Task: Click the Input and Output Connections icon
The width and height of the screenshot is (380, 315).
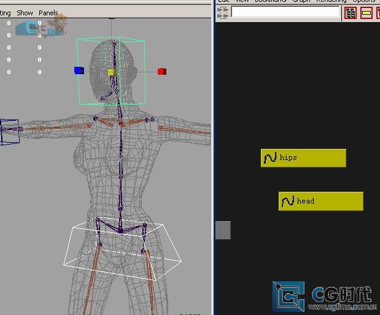Action: coord(222,13)
